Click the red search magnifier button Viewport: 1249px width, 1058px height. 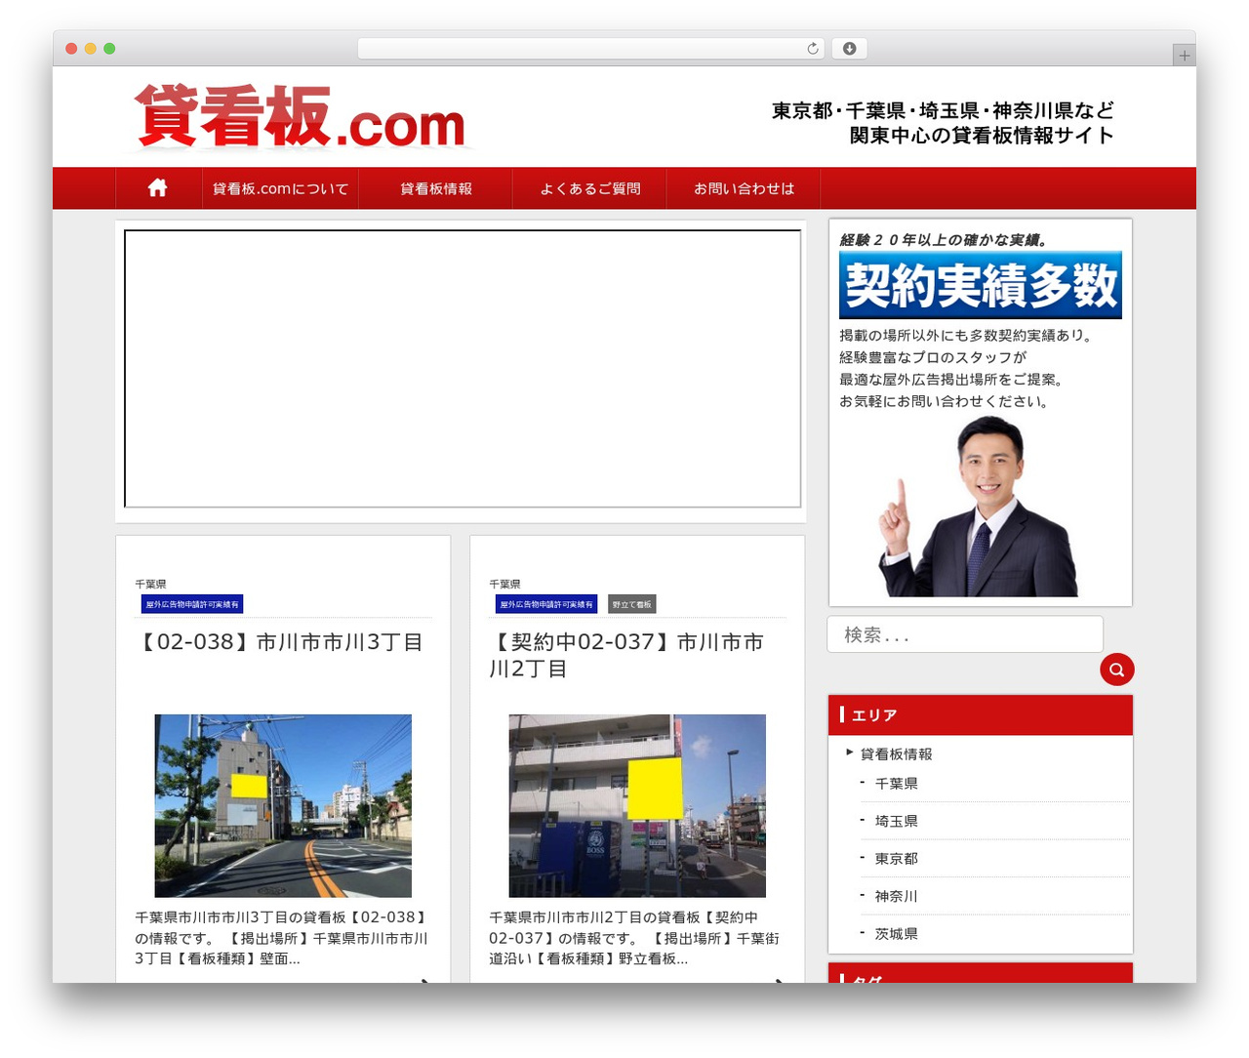(1116, 670)
